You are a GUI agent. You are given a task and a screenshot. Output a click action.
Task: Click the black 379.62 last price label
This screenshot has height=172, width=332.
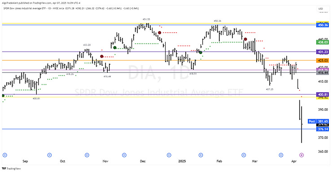point(323,125)
